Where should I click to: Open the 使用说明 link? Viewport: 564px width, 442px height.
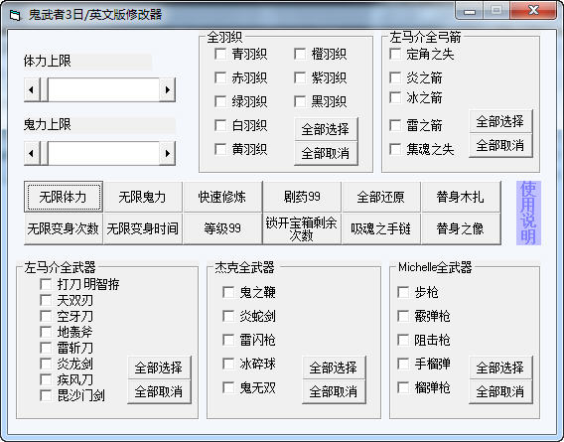pyautogui.click(x=528, y=213)
